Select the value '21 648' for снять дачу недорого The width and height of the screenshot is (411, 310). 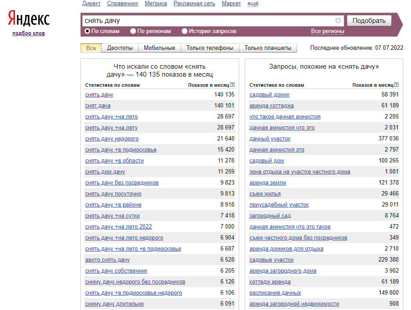226,138
